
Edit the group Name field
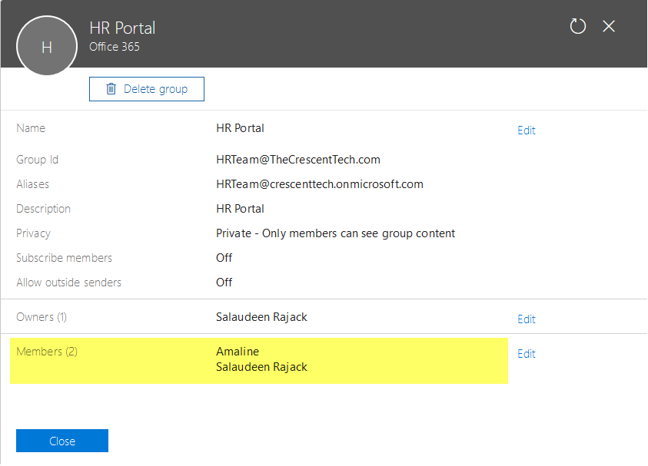click(526, 131)
